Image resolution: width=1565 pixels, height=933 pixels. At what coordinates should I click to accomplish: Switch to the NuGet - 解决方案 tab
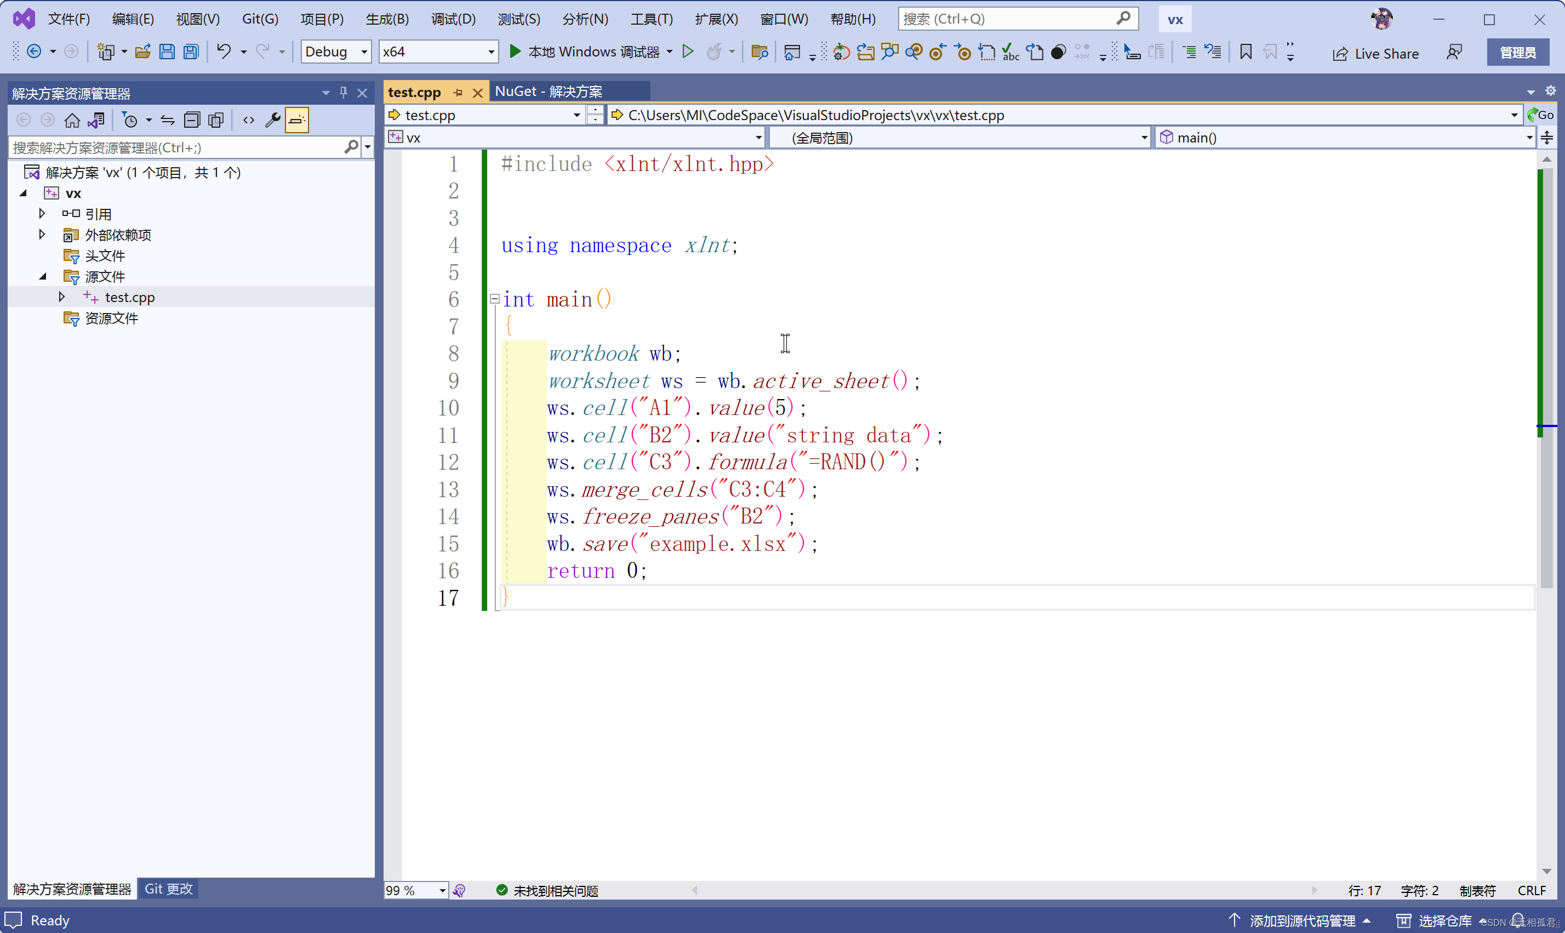[x=549, y=92]
